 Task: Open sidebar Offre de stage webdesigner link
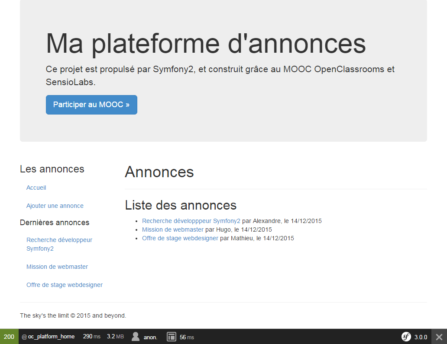click(x=65, y=285)
